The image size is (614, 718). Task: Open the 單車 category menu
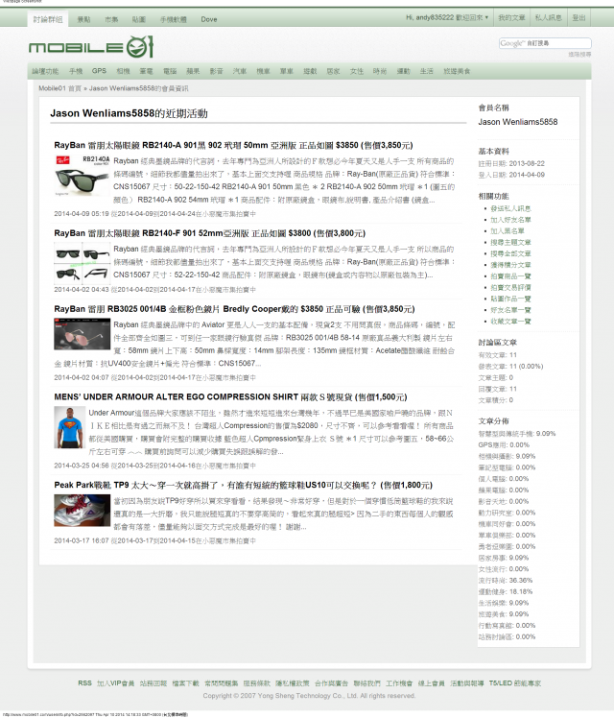287,71
